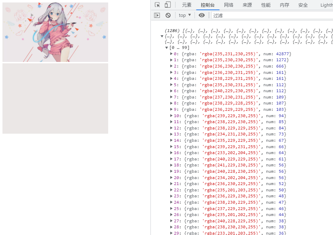Collapse the [0 … 99] group
The height and width of the screenshot is (235, 333).
pyautogui.click(x=167, y=48)
